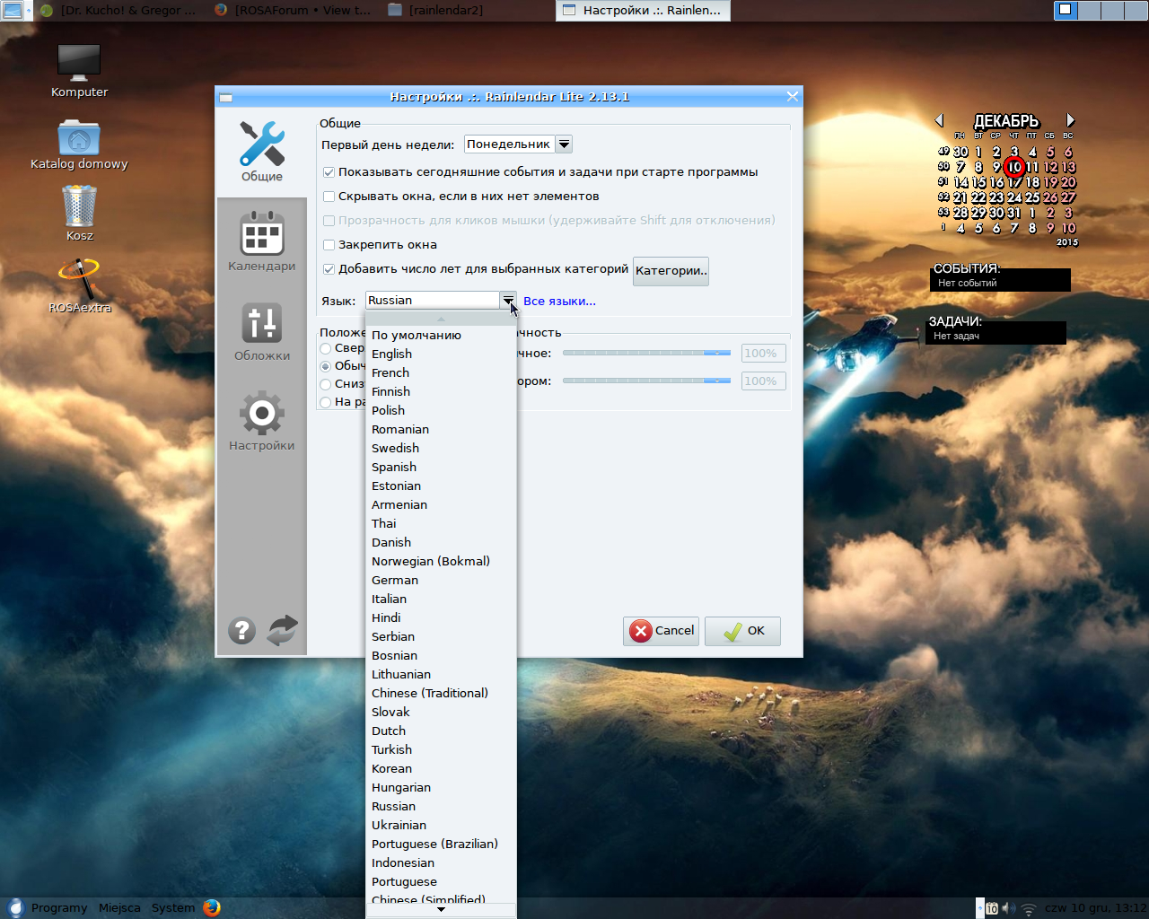
Task: Click the question mark help icon
Action: click(241, 631)
